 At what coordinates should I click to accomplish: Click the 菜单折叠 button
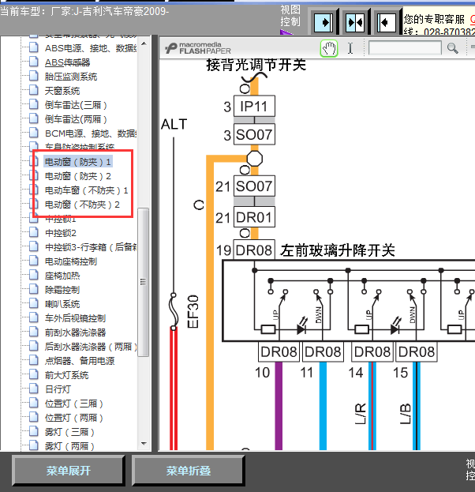[x=188, y=471]
